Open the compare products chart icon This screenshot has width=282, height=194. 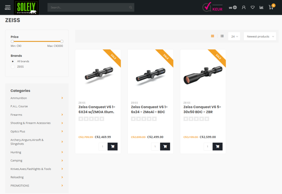pyautogui.click(x=261, y=8)
